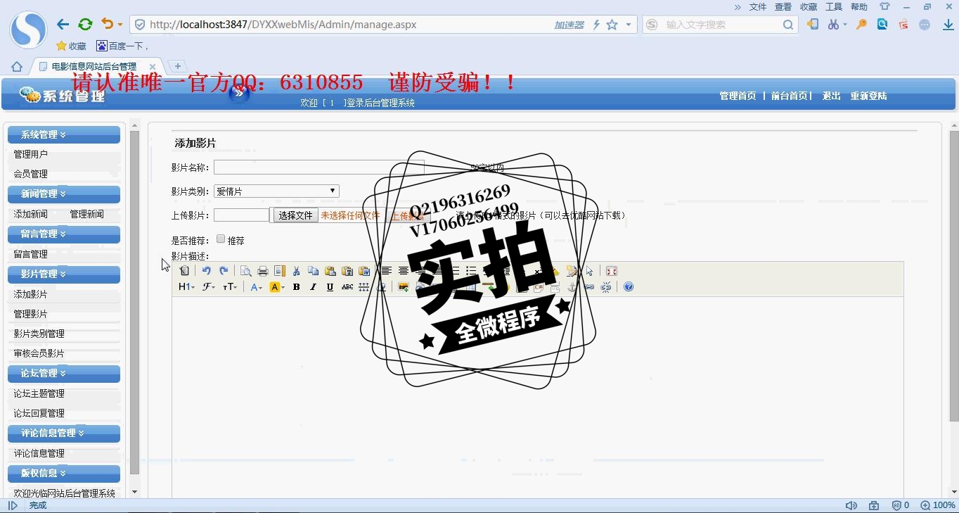
Task: Open the font family dropdown
Action: (x=209, y=286)
